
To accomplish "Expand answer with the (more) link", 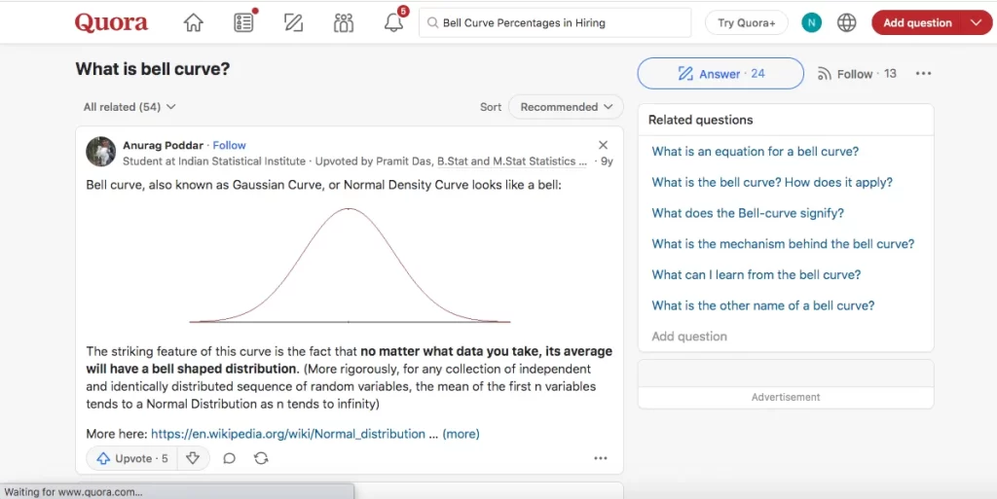I will 461,434.
